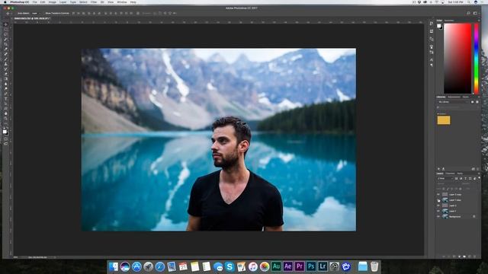Click the delete layer trash icon
The height and width of the screenshot is (274, 488).
[474, 256]
